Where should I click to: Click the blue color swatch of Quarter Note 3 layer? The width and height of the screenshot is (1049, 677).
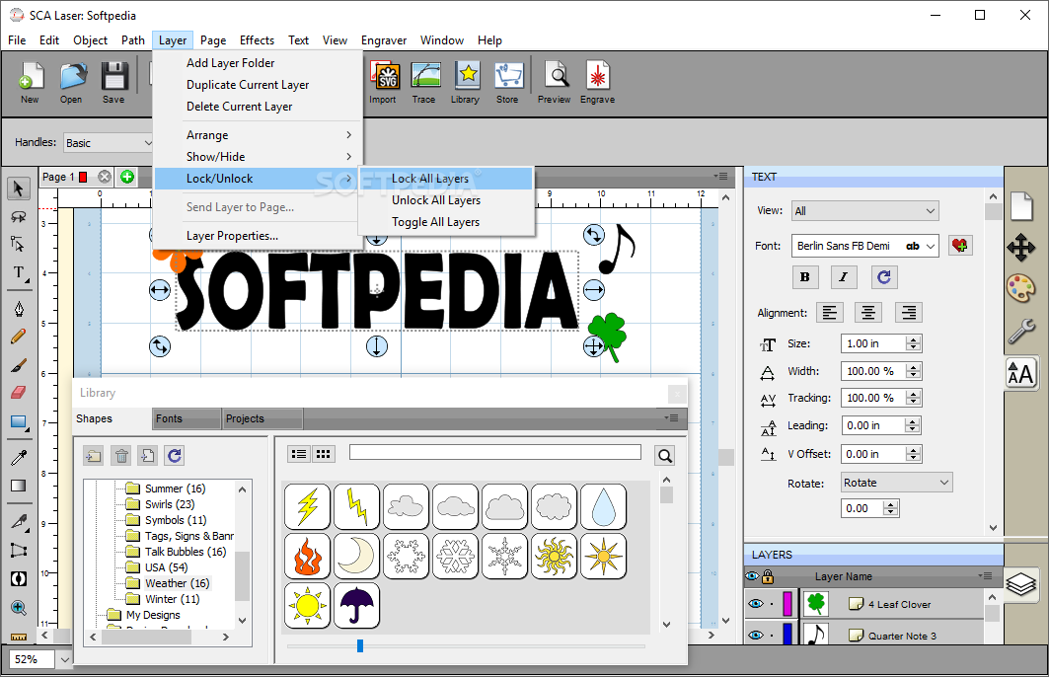787,635
